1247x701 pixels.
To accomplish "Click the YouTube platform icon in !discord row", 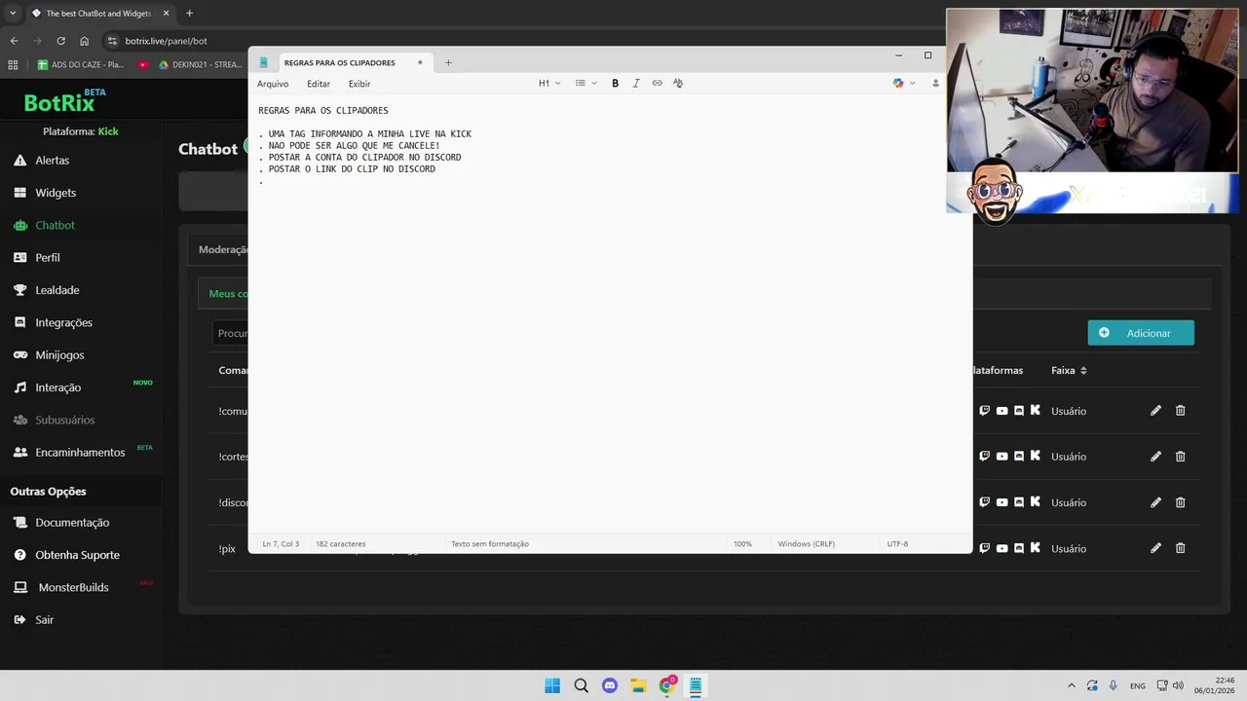I will (1001, 502).
